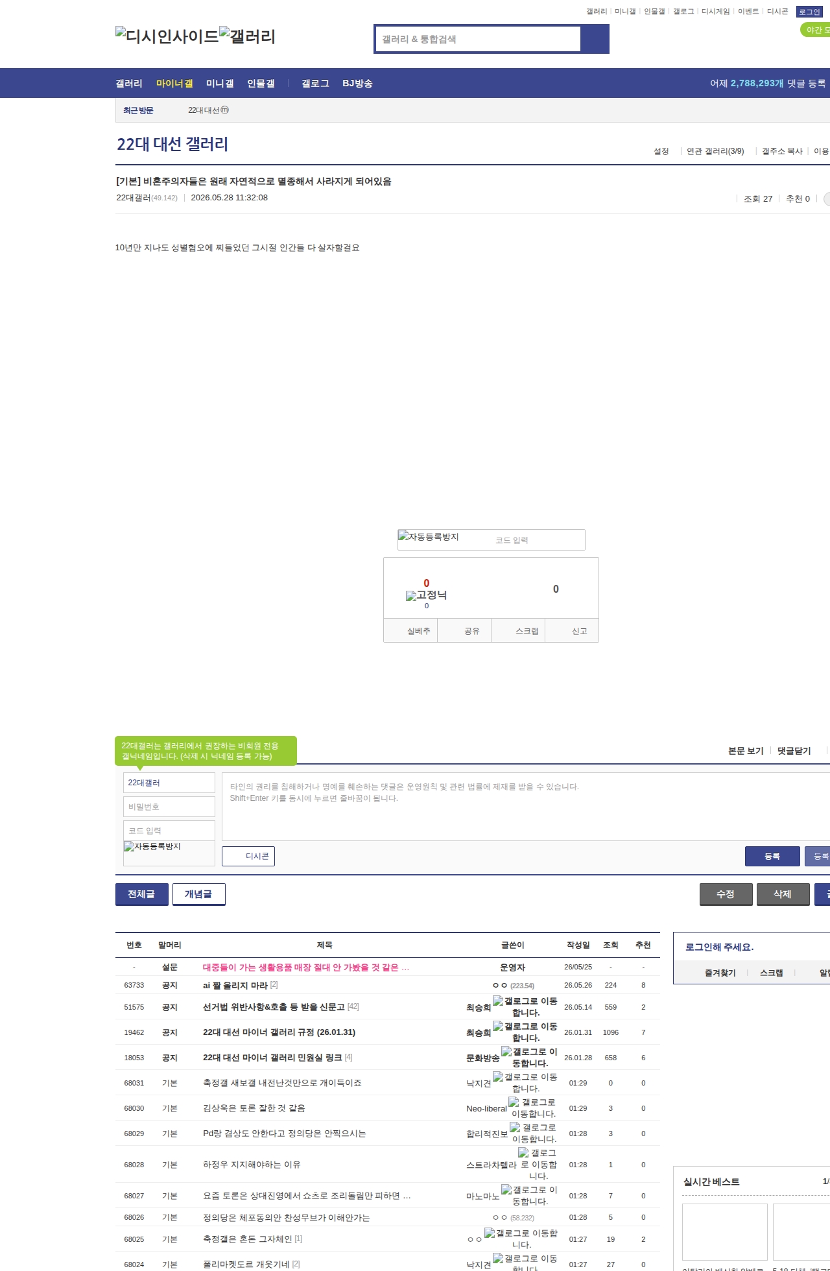The width and height of the screenshot is (830, 1271).
Task: Click the 고정닉 icon in the recommend box
Action: tap(426, 595)
